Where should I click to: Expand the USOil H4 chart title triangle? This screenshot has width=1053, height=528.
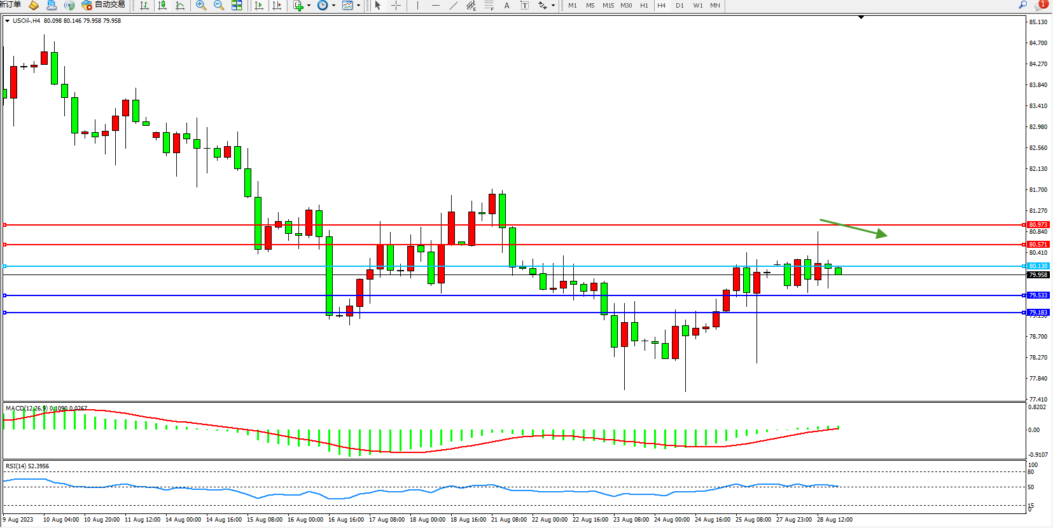click(x=7, y=21)
